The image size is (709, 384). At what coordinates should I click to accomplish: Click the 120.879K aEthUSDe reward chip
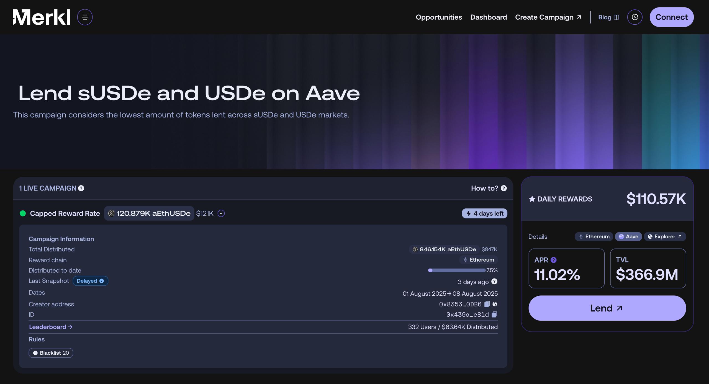point(149,213)
